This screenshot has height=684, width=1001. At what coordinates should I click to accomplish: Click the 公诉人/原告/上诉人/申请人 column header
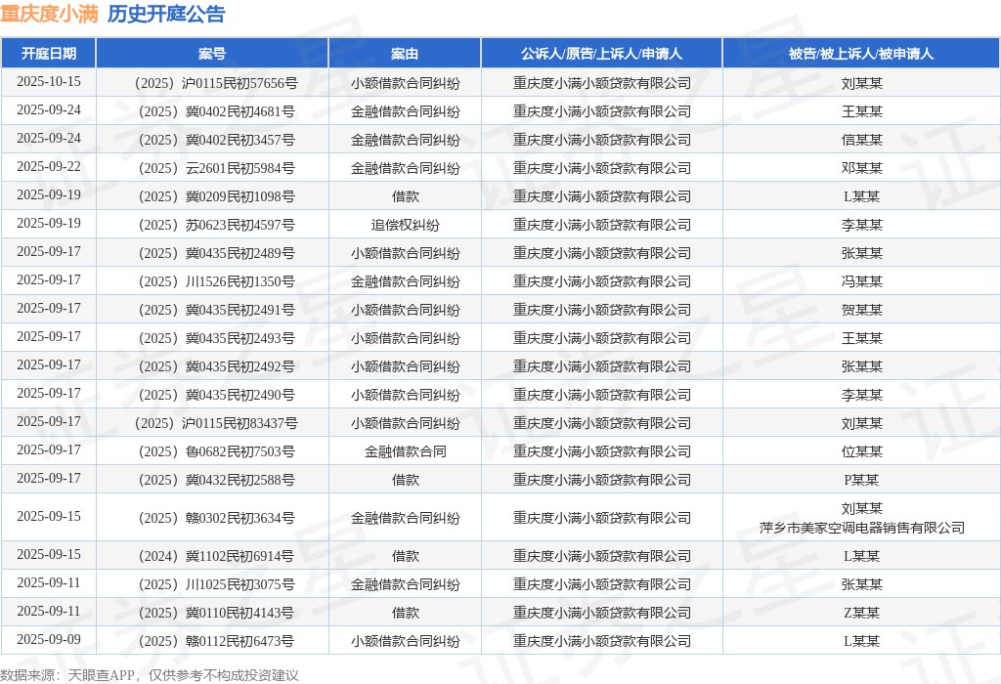point(601,54)
